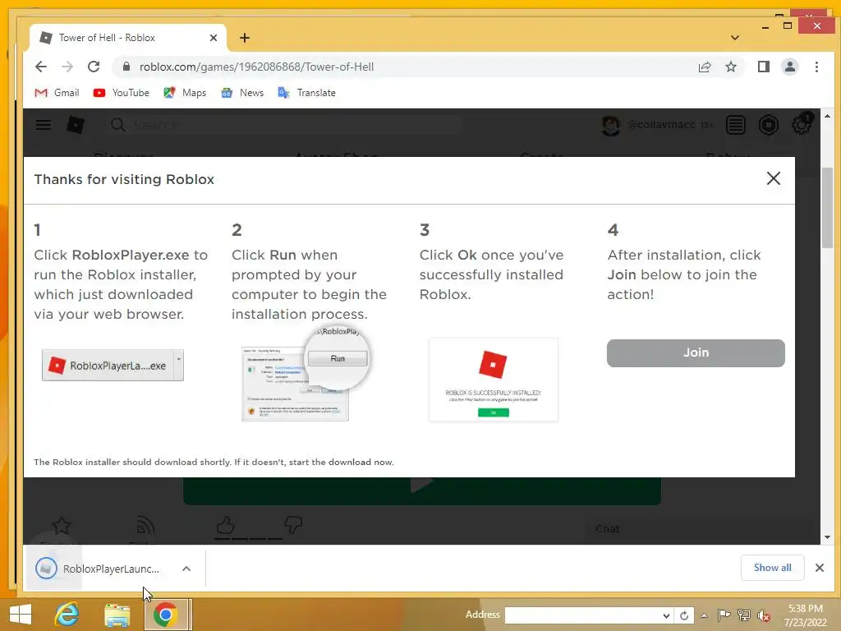Open the Roblox hamburger menu

[44, 125]
